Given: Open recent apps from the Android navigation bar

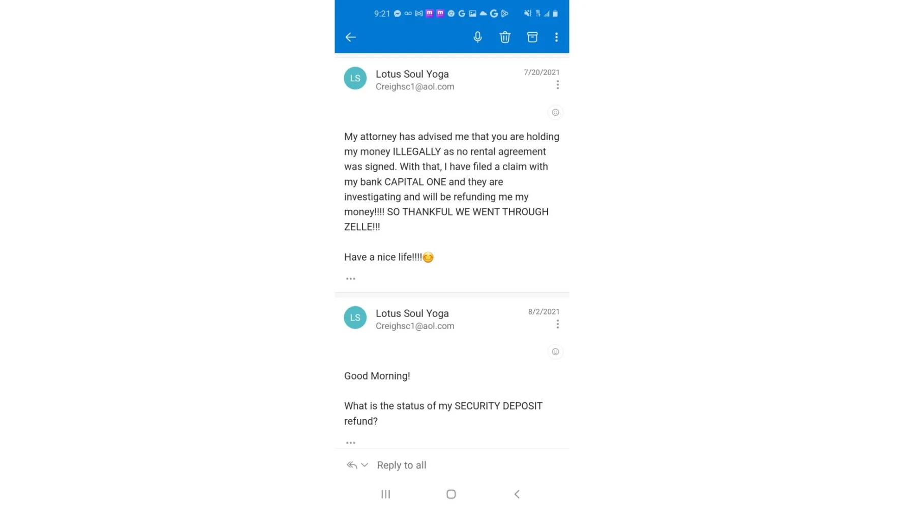Looking at the screenshot, I should (x=386, y=494).
